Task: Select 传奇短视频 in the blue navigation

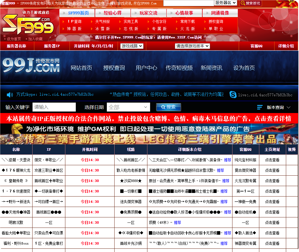Action: pos(179,68)
